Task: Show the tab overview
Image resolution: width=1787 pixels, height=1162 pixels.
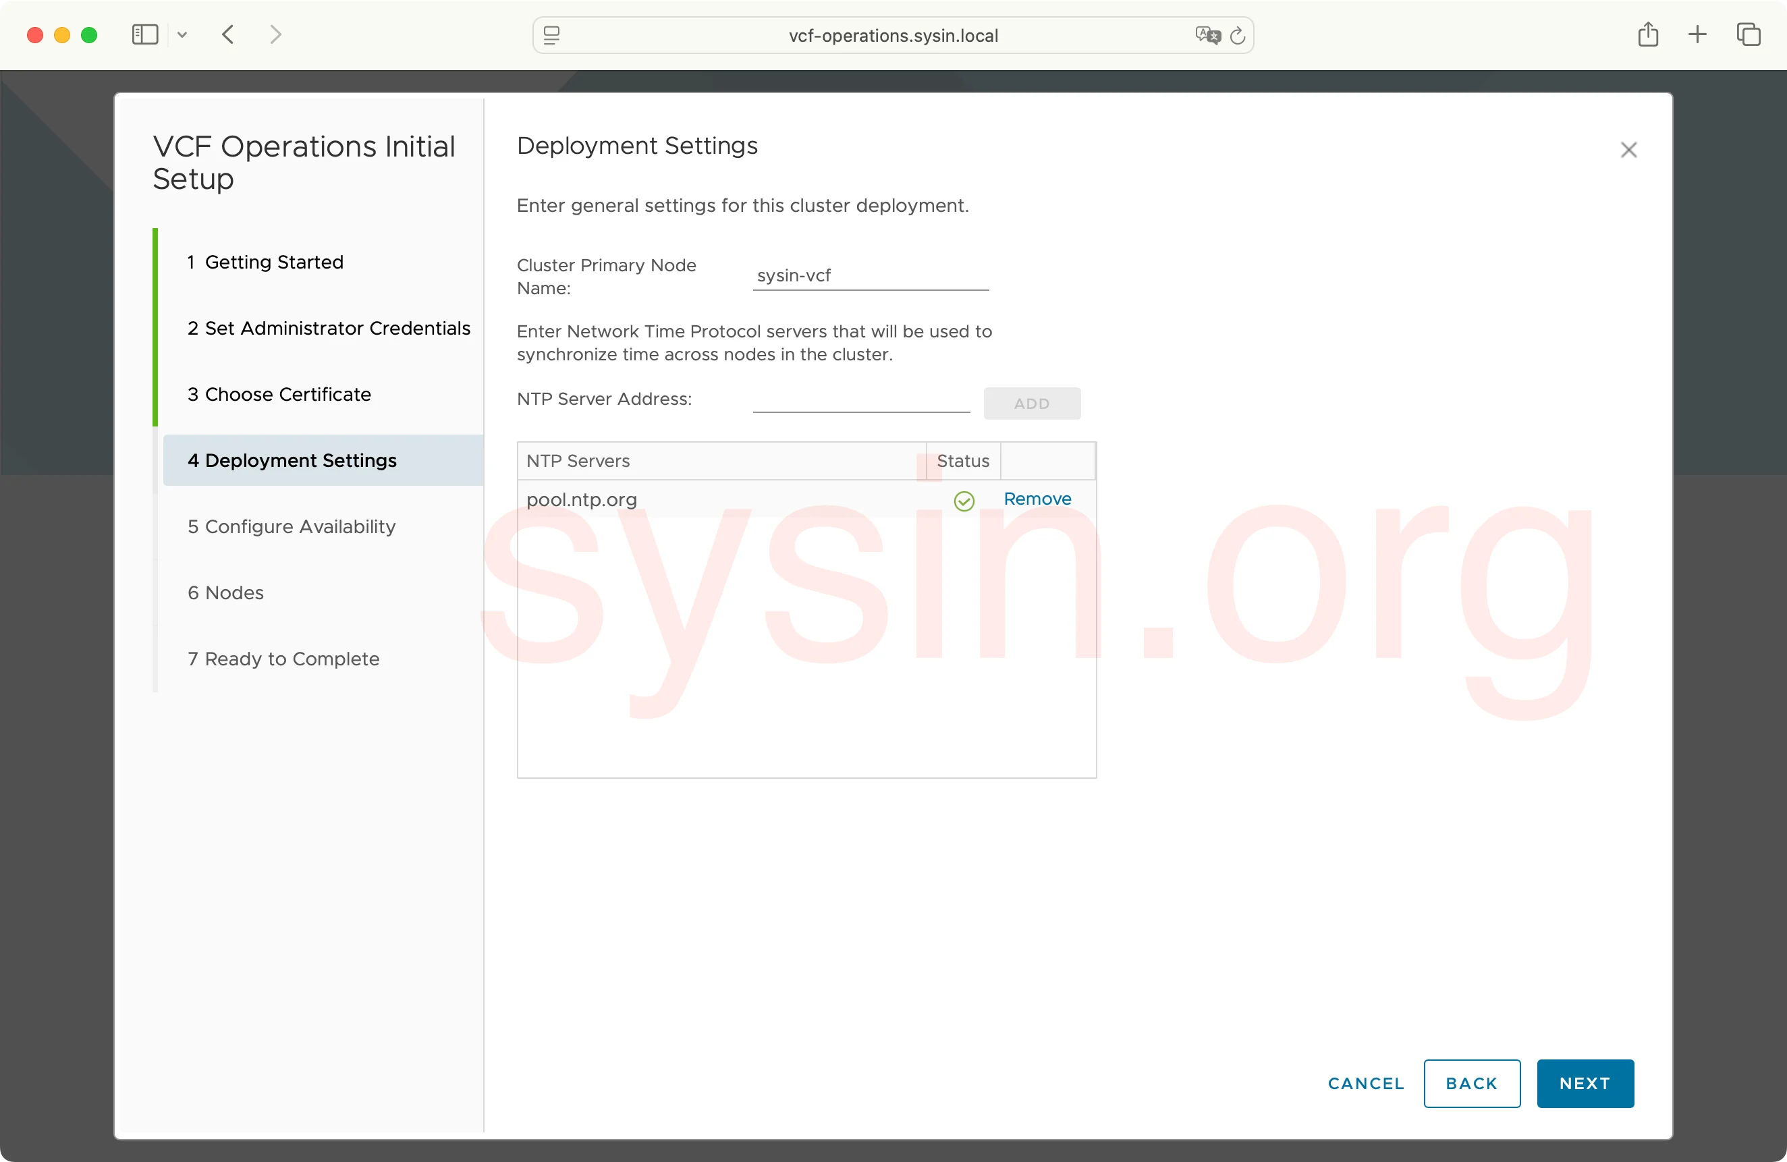Action: tap(1749, 34)
